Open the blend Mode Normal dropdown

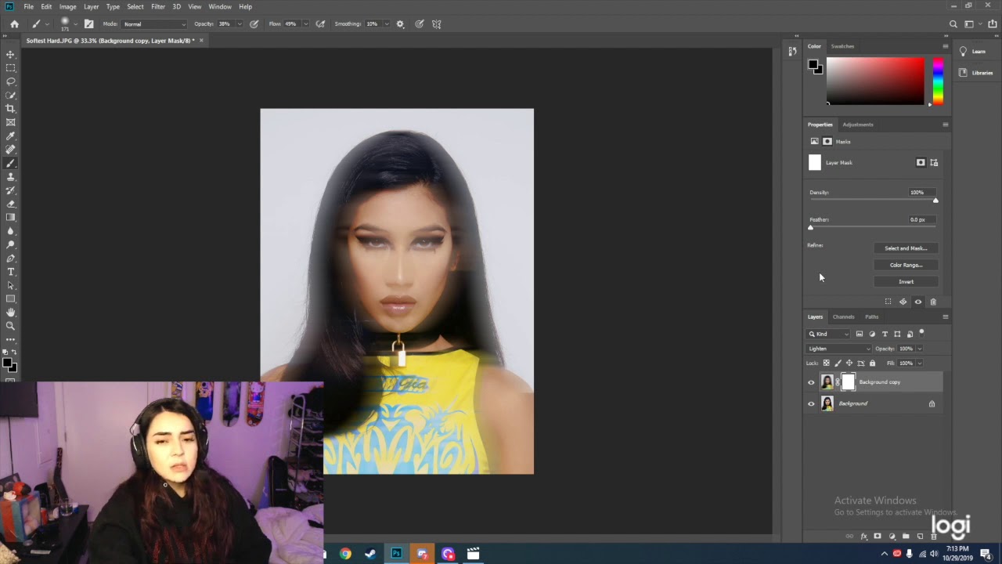click(x=154, y=24)
